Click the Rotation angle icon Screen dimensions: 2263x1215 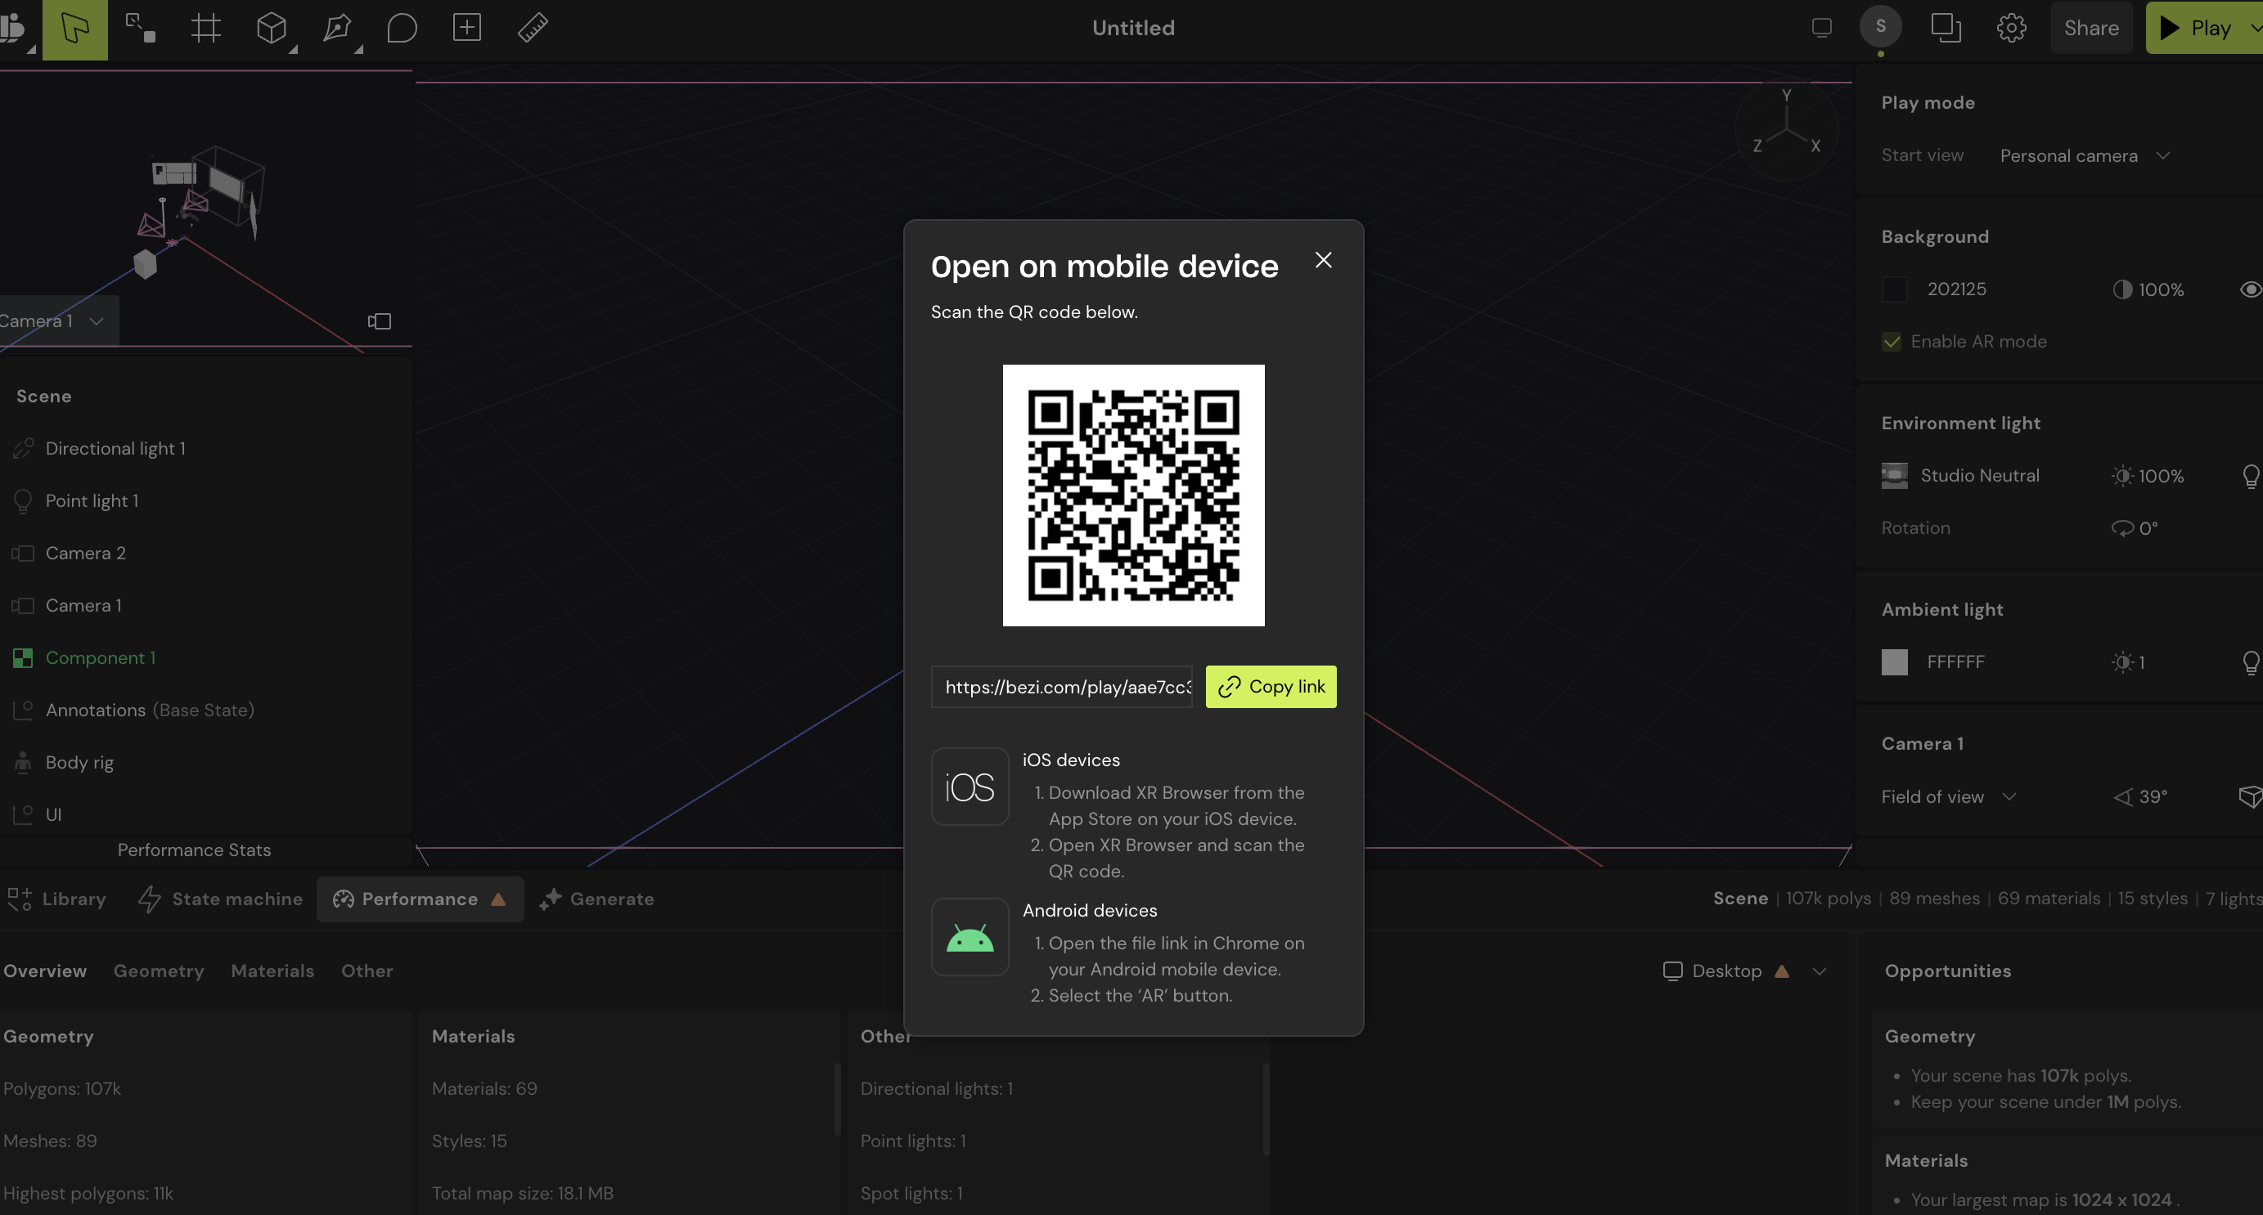[2121, 528]
